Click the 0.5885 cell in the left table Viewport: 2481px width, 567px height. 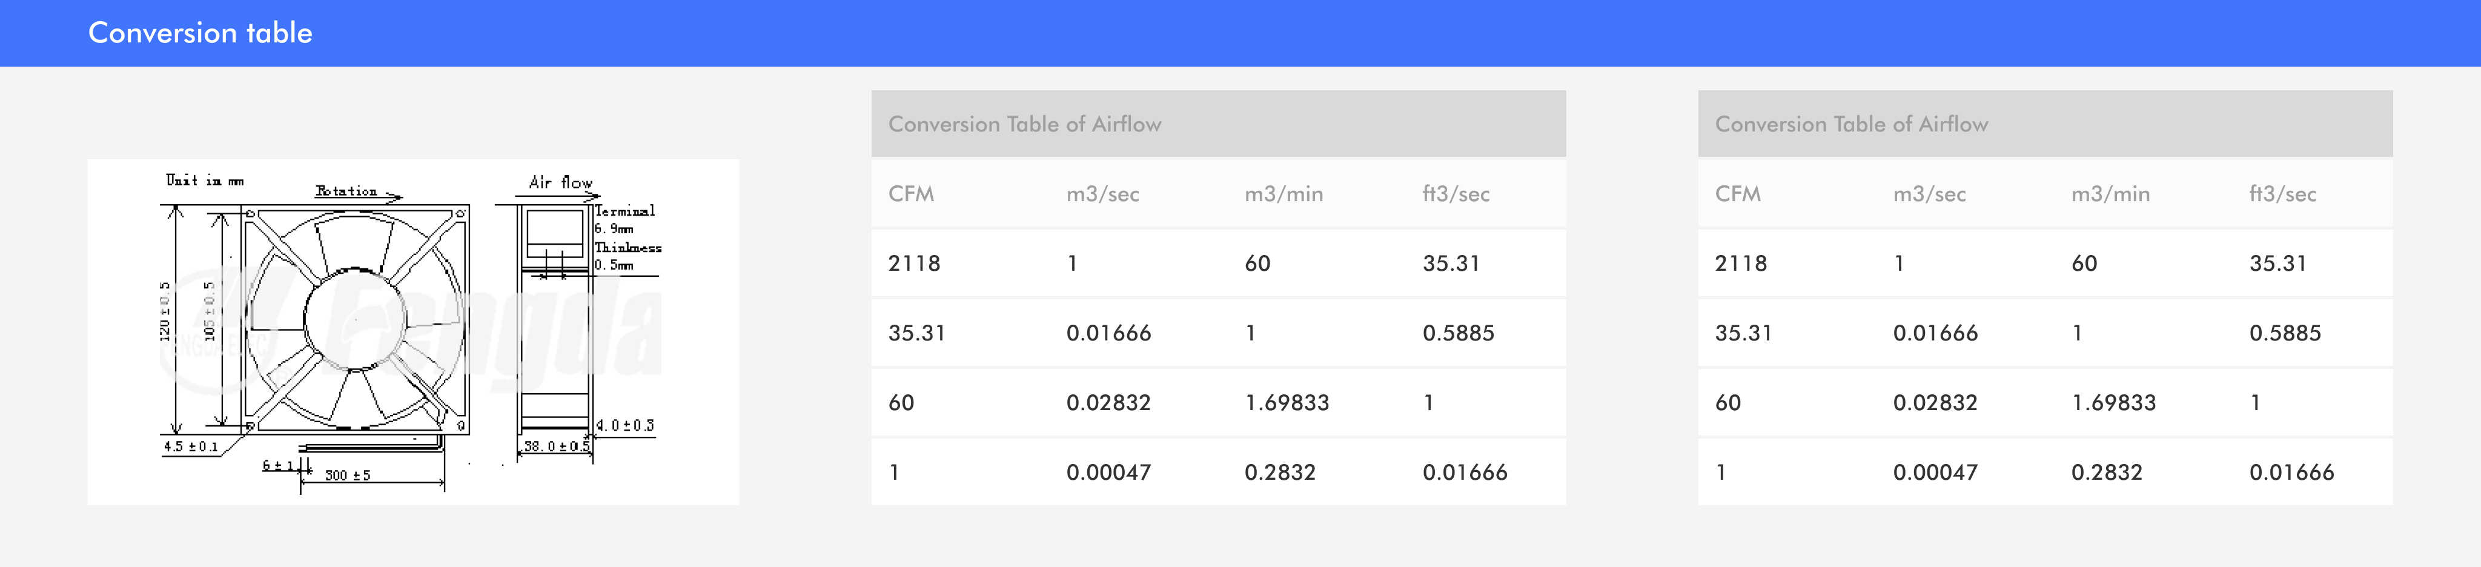click(1458, 333)
